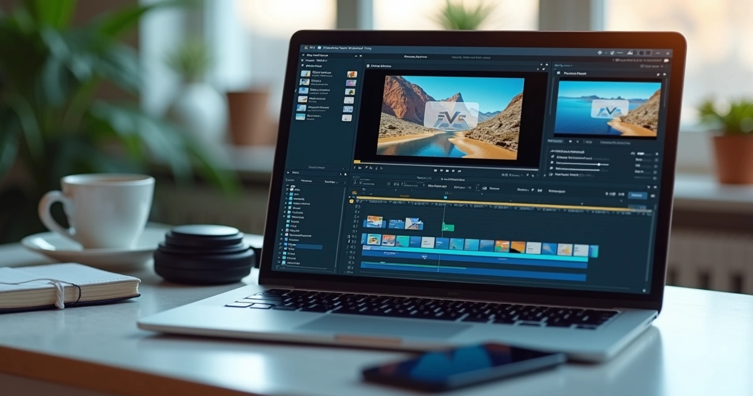Viewport: 753px width, 396px height.
Task: Click the canyon river video in main preview
Action: tap(450, 117)
